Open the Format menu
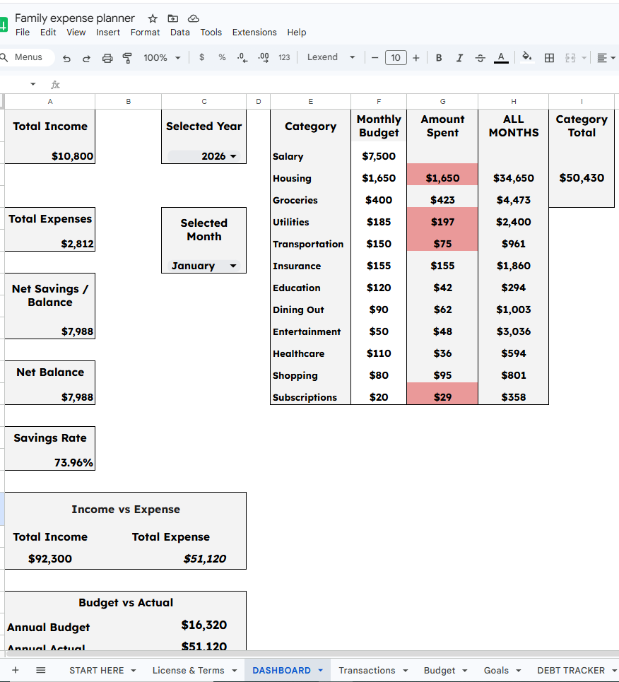619x682 pixels. pyautogui.click(x=145, y=33)
